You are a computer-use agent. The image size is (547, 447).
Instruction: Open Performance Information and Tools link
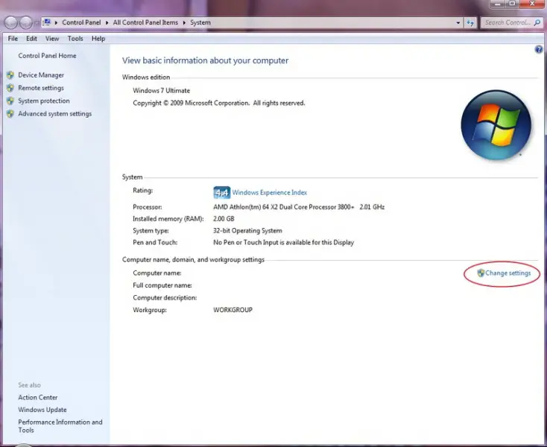pyautogui.click(x=60, y=425)
